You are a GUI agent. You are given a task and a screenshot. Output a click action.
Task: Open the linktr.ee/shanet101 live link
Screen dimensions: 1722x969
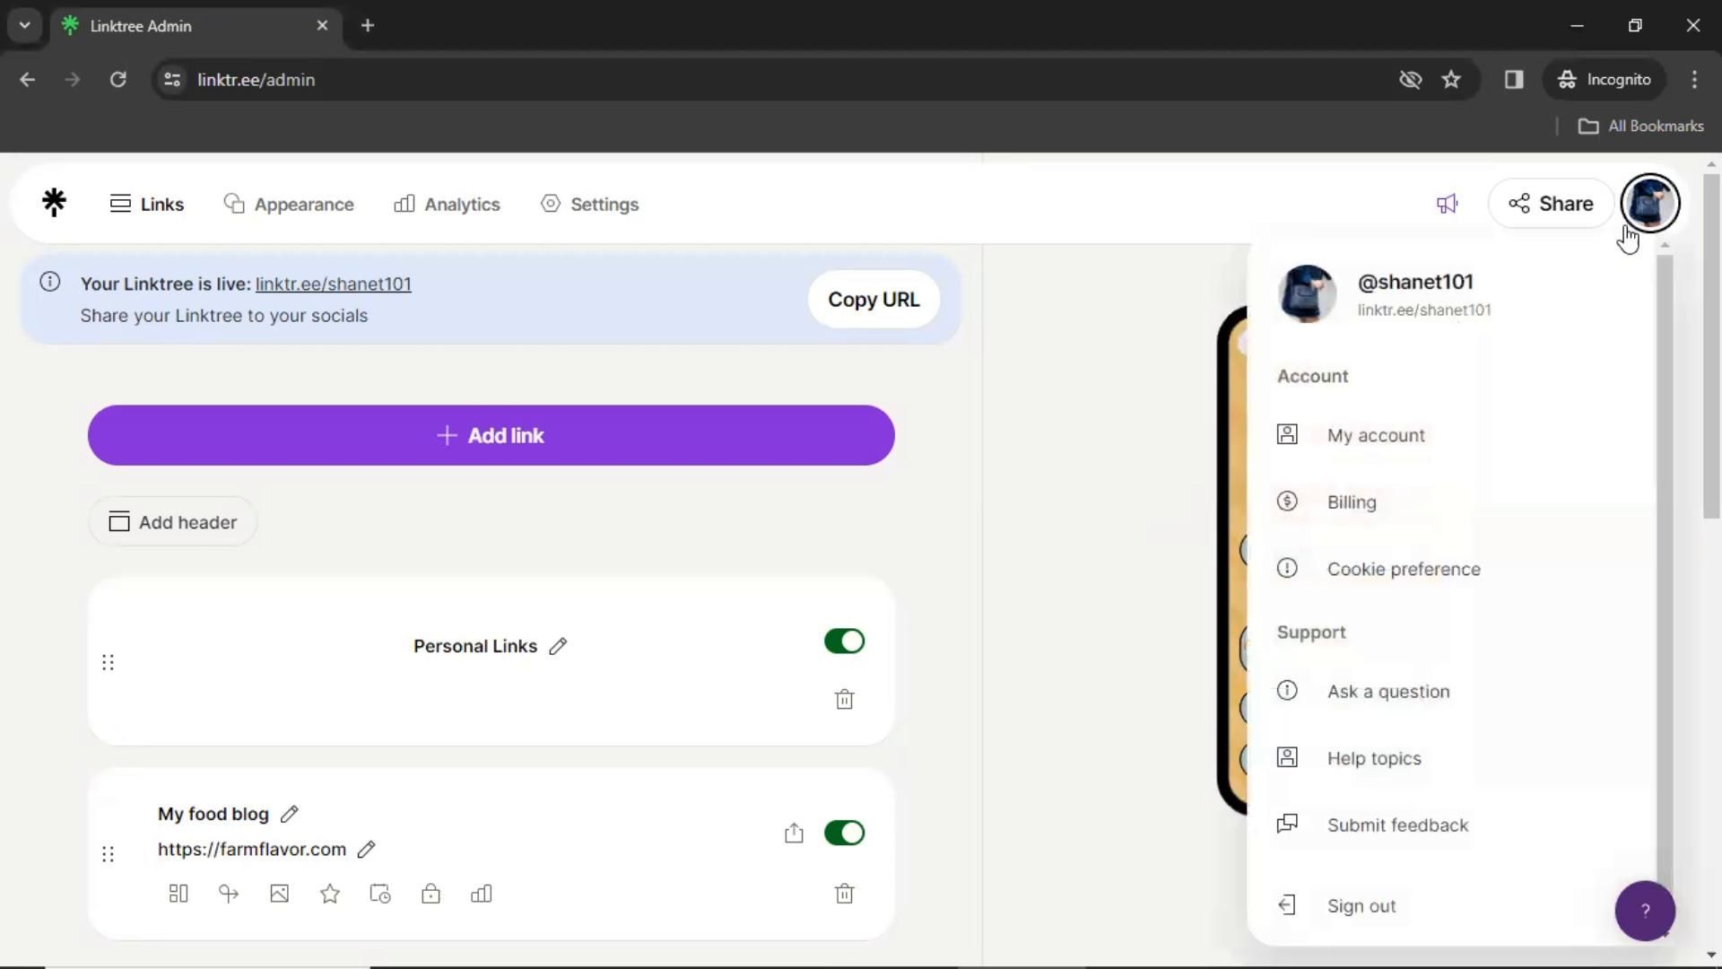click(x=333, y=284)
